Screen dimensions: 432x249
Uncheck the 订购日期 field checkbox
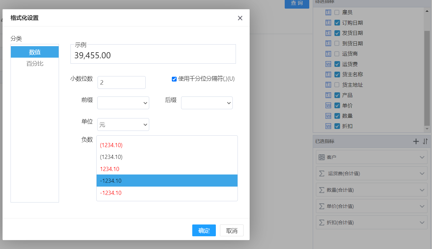tap(337, 23)
